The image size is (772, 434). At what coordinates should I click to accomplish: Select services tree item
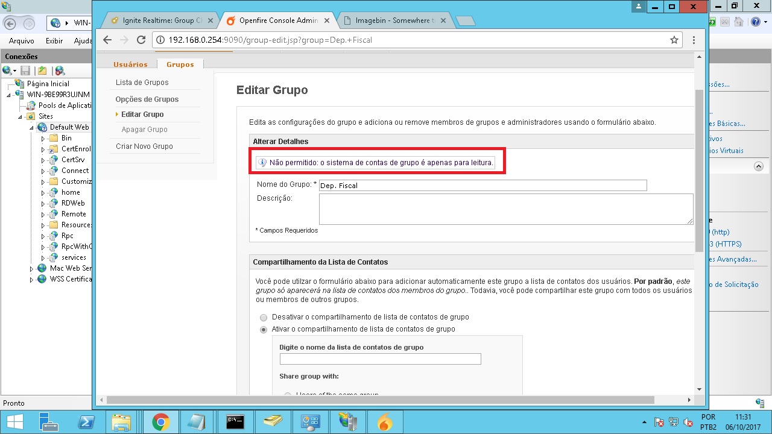(x=74, y=257)
